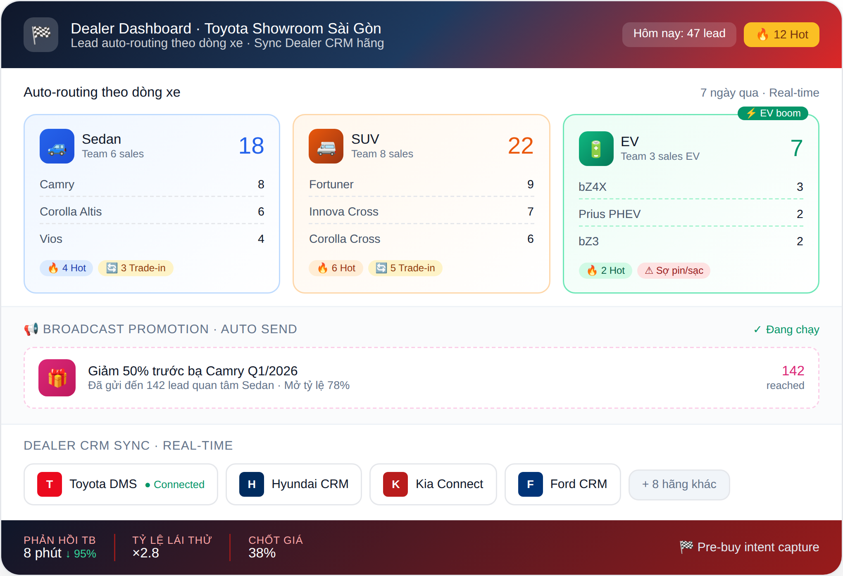
Task: Filter Sedan by 3 Trade-in tag
Action: point(136,268)
